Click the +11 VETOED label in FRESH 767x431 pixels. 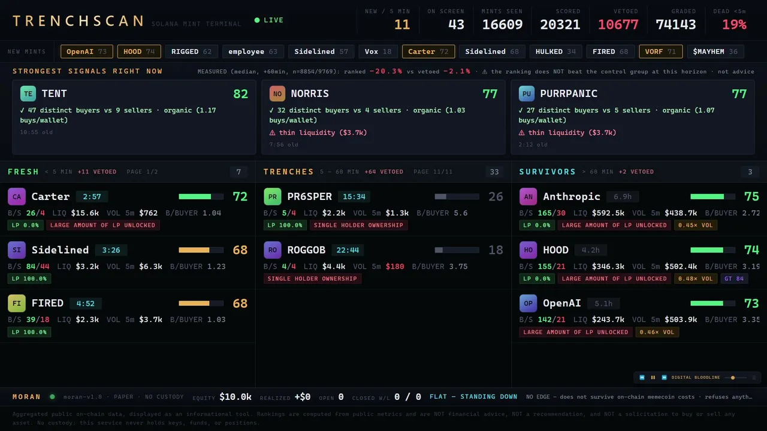coord(97,172)
